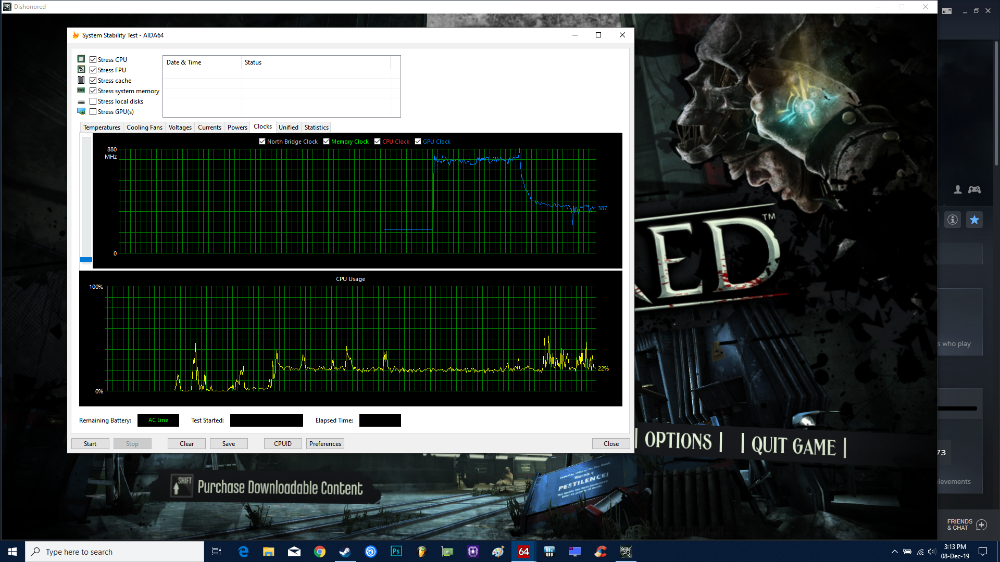This screenshot has height=562, width=1000.
Task: Enable the Stress GPU(s) checkbox
Action: (x=93, y=112)
